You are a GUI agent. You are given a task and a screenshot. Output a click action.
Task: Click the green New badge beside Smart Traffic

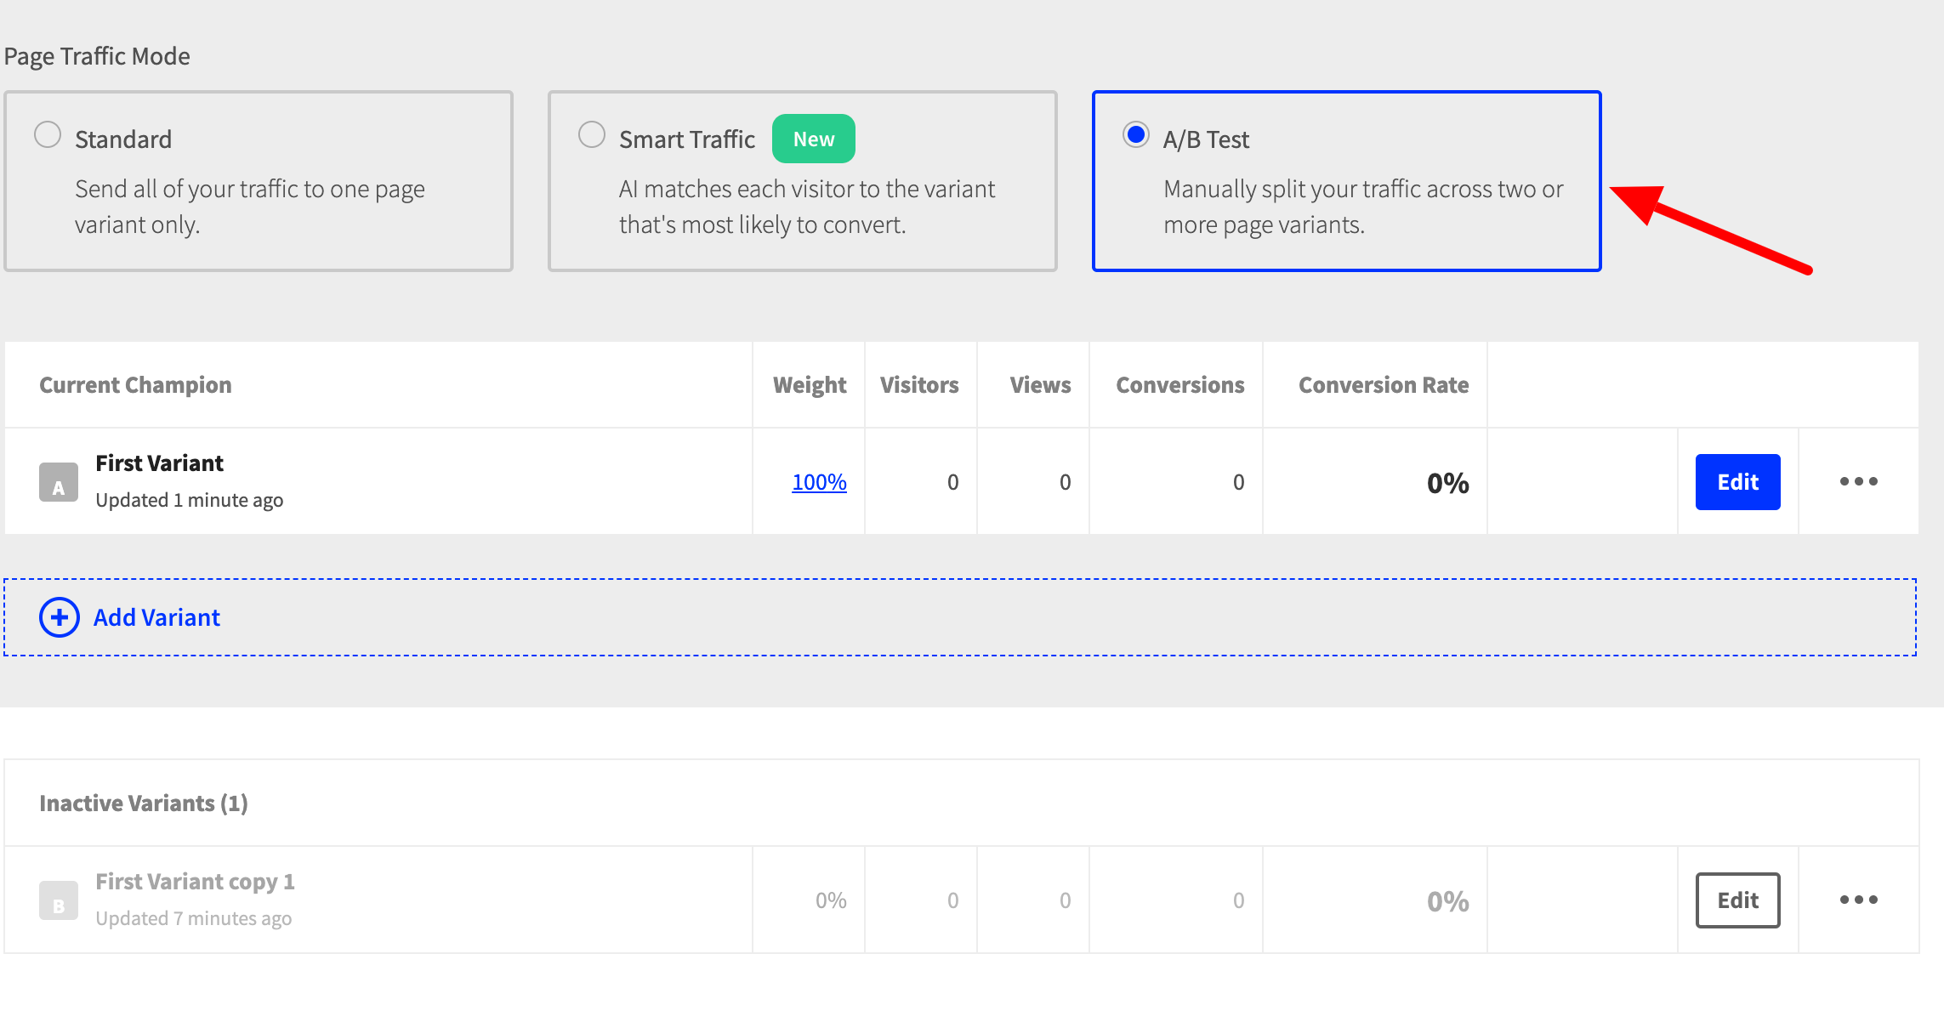tap(814, 139)
